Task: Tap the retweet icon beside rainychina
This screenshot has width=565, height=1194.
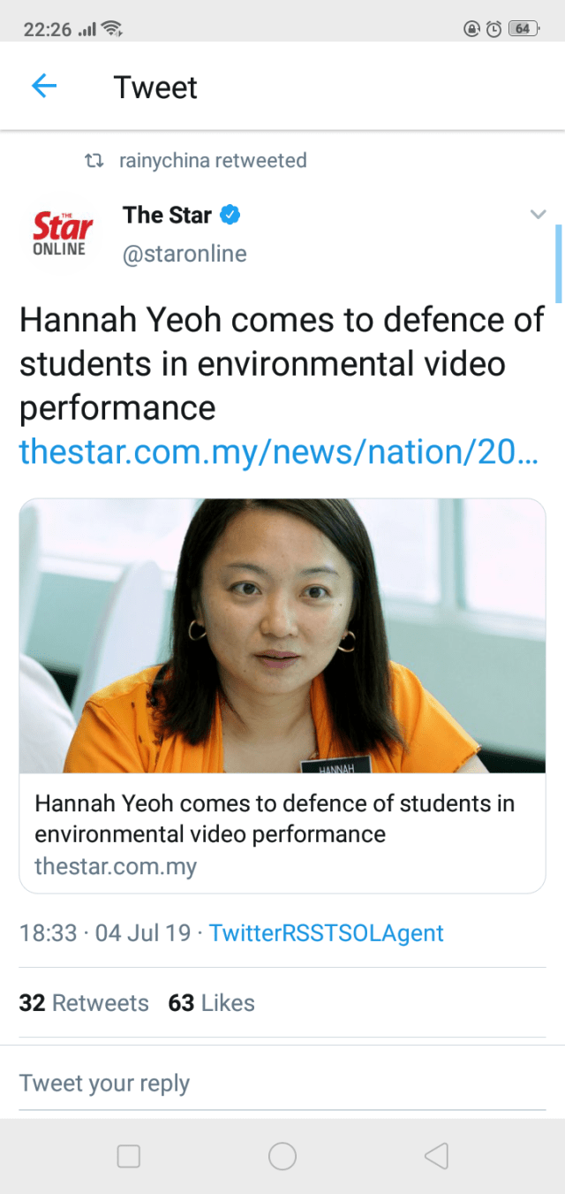Action: click(x=92, y=161)
